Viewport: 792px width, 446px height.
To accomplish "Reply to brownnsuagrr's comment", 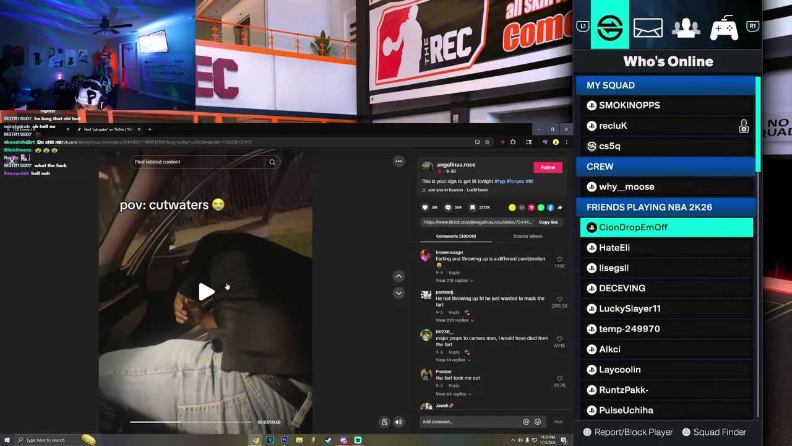I will (x=454, y=273).
